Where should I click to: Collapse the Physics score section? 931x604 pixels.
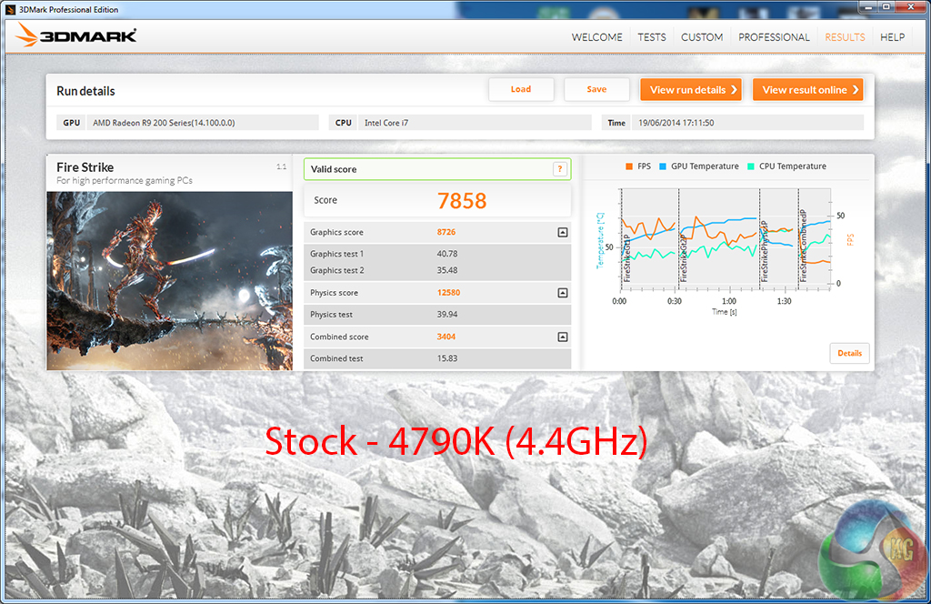[562, 293]
